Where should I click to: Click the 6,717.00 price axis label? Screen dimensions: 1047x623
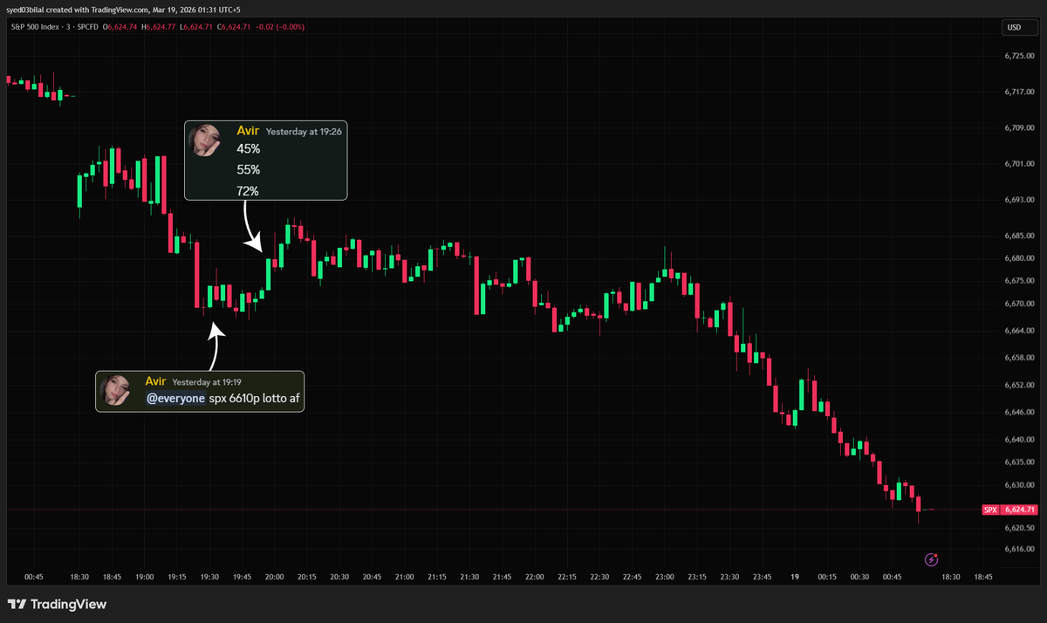coord(1019,92)
